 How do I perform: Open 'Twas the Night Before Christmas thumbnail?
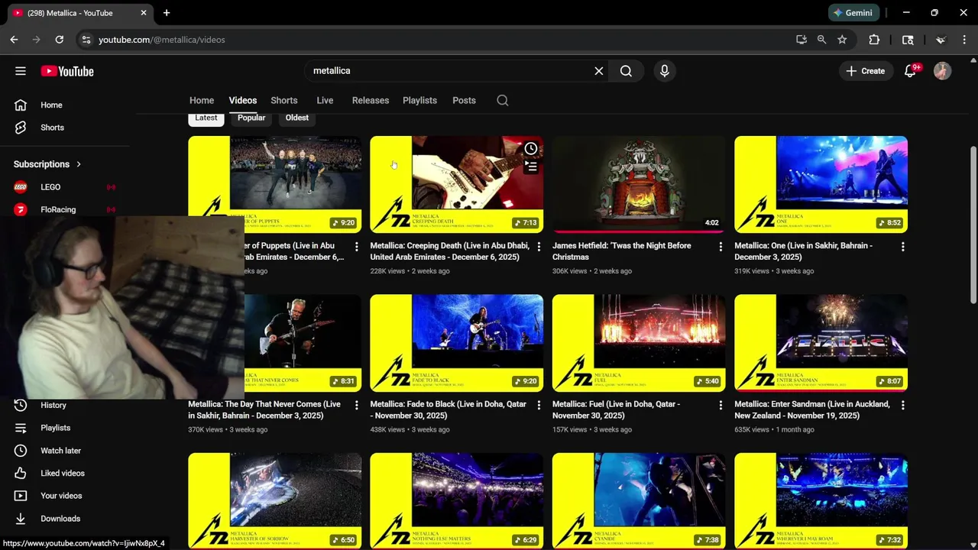point(639,184)
